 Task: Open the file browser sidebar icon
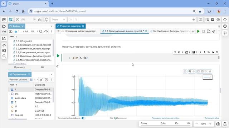pyautogui.click(x=4, y=26)
